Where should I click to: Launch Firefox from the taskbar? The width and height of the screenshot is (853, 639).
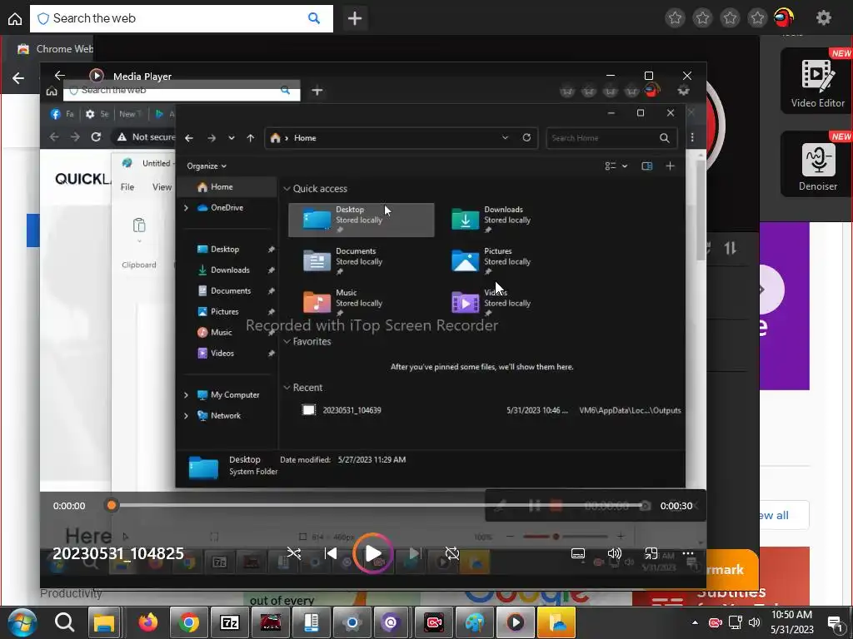point(147,622)
